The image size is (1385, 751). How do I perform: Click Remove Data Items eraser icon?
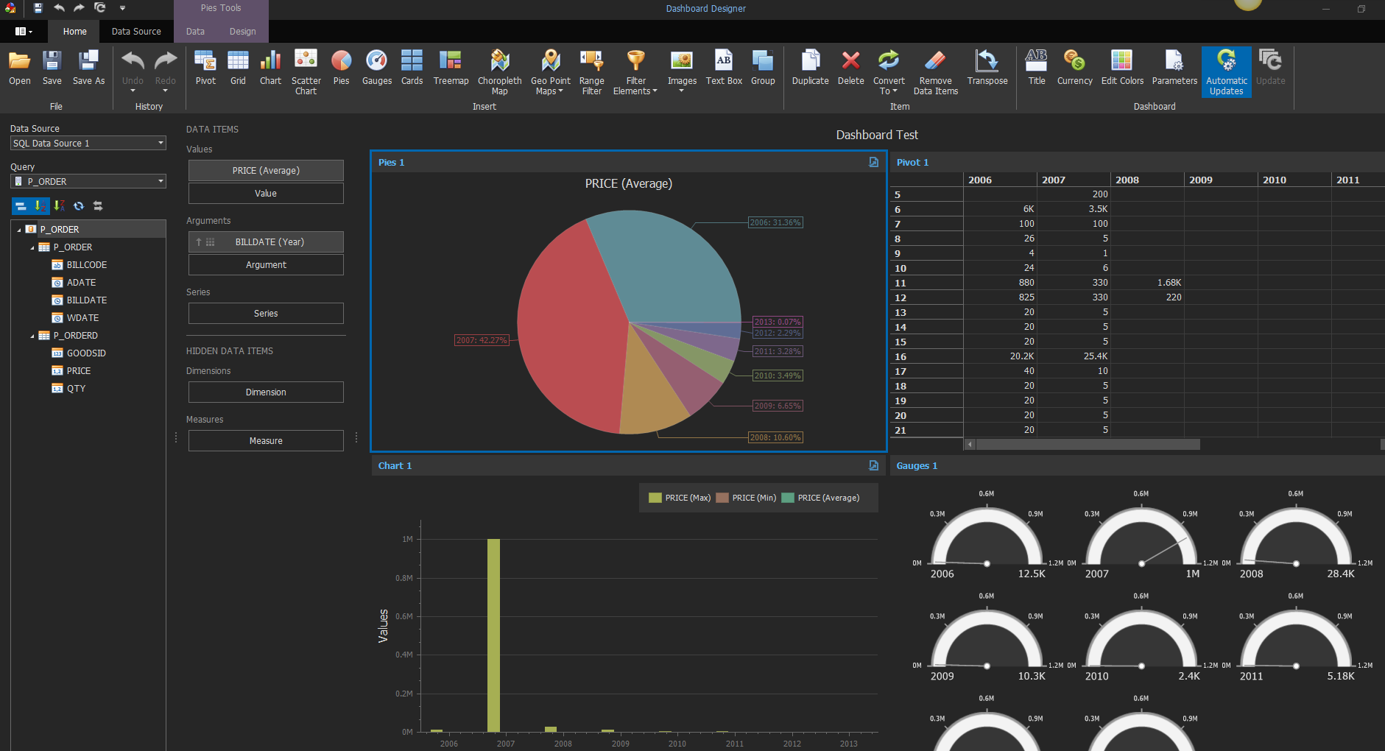click(x=935, y=60)
